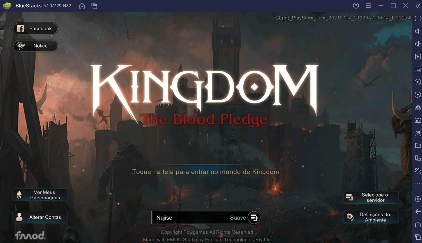Click the sync operations play-circle icon

[x=418, y=82]
